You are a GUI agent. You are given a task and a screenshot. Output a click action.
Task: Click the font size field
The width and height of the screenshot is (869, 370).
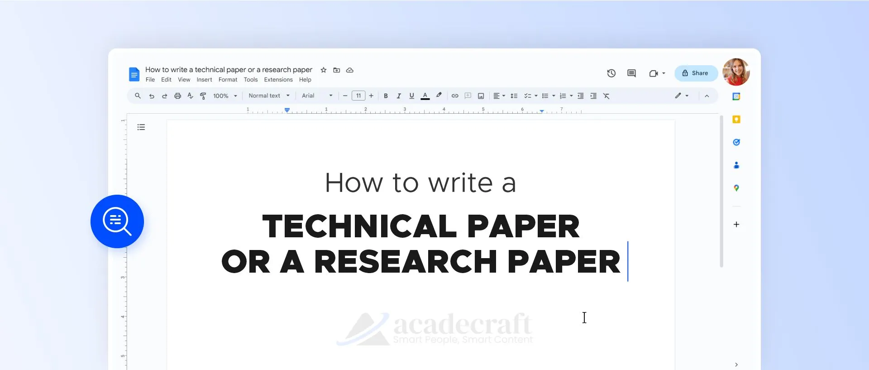tap(358, 96)
